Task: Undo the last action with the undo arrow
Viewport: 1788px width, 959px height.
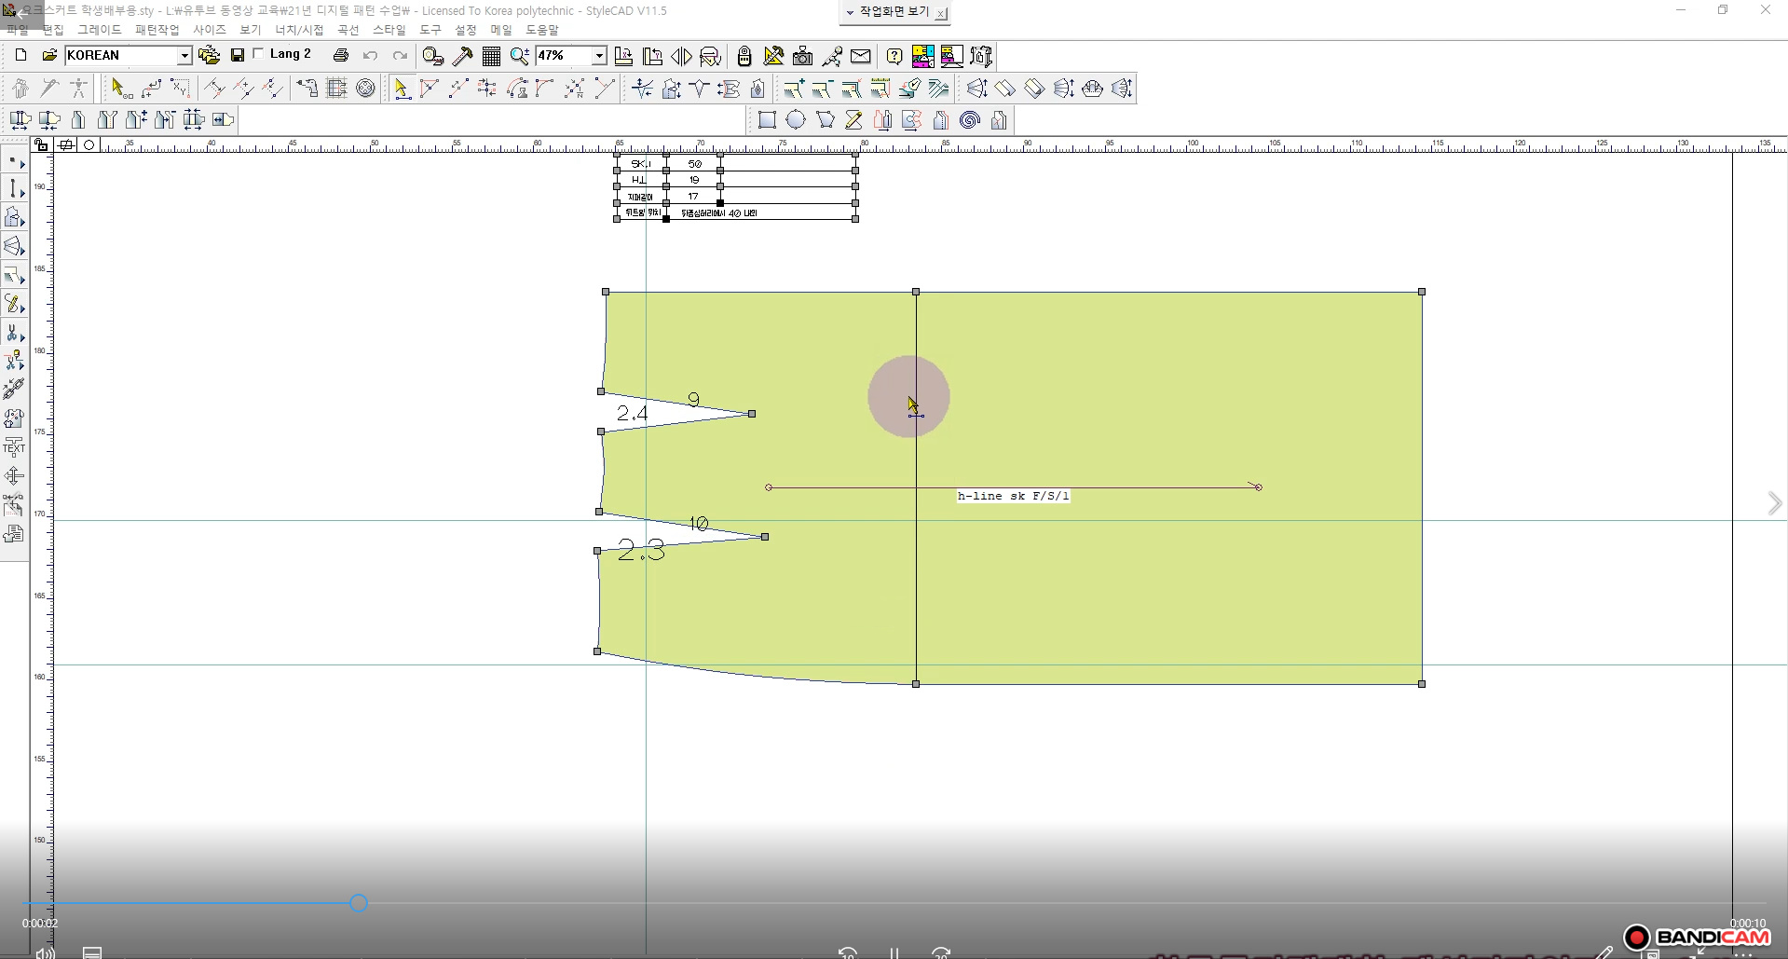Action: pos(370,56)
